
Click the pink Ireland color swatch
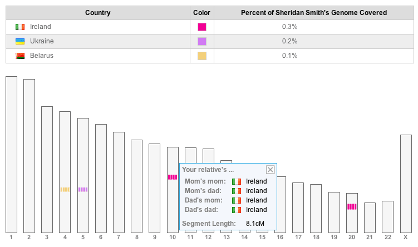202,27
